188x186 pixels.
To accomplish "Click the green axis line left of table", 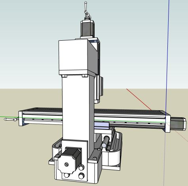I will point(9,117).
